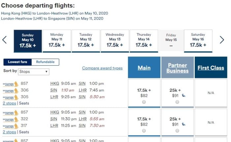Go to previous week using left arrow
Screen dimensions: 231x142
4,40
